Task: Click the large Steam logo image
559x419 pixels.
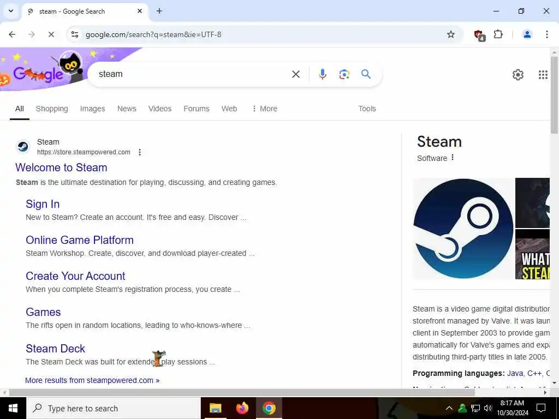Action: (463, 229)
